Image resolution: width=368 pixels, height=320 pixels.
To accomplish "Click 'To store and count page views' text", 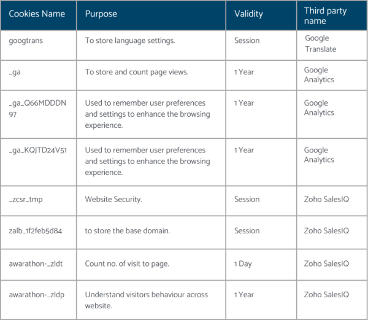I will pyautogui.click(x=137, y=72).
